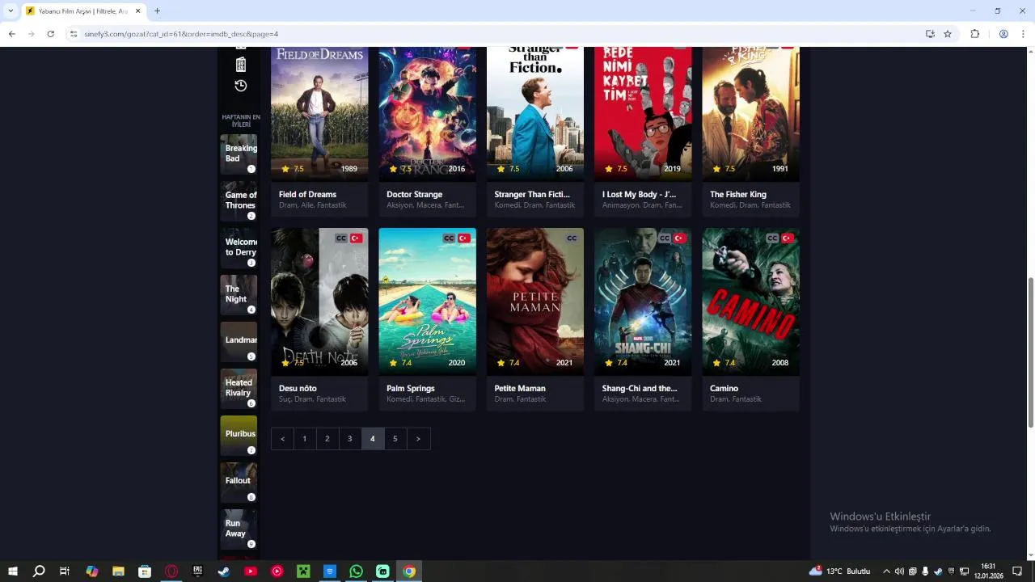Click the install app icon in address bar
Viewport: 1035px width, 582px height.
click(x=930, y=34)
